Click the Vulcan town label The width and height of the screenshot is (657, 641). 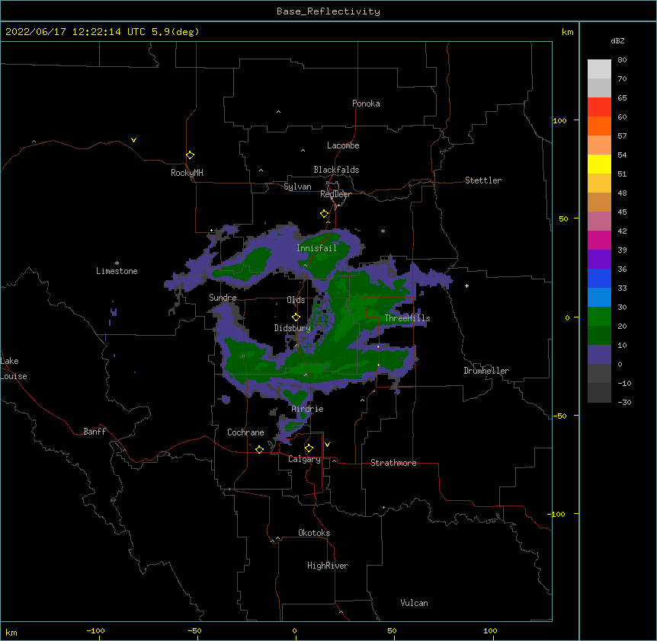[414, 603]
